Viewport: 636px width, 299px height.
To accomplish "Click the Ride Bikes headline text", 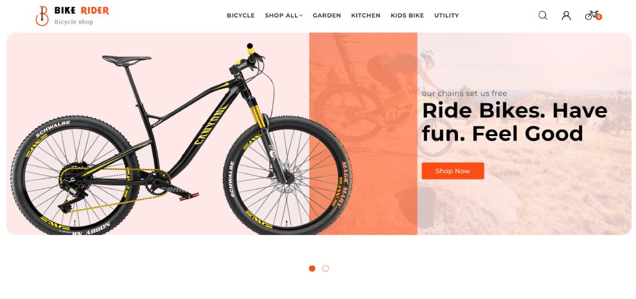I will pos(515,122).
